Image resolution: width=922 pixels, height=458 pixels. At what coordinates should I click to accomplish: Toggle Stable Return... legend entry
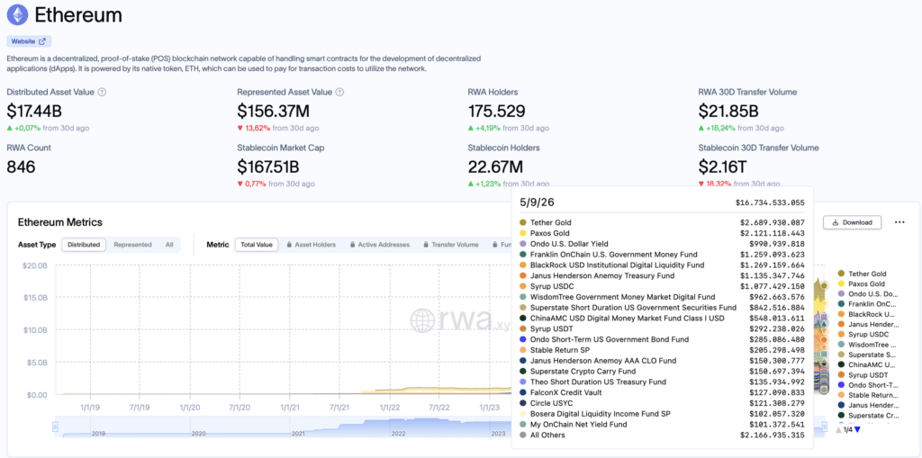(868, 395)
